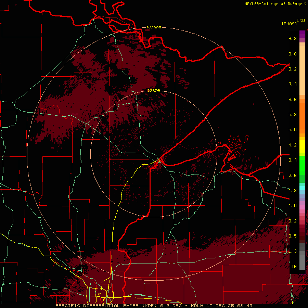Click the DKD product code label

300,21
